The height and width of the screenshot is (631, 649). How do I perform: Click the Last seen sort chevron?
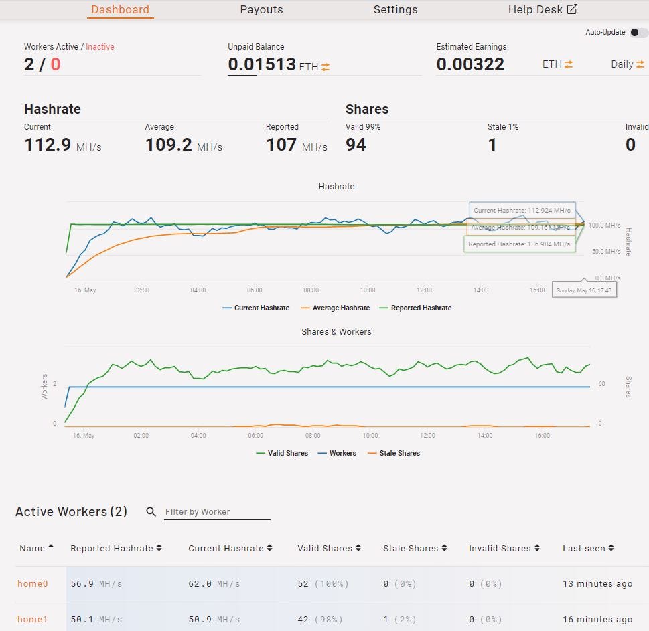pyautogui.click(x=611, y=547)
